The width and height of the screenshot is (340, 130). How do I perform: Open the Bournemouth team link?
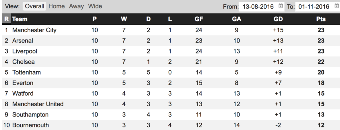point(31,125)
